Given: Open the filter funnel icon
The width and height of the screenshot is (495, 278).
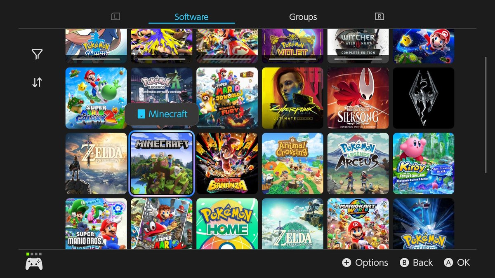Looking at the screenshot, I should click(37, 54).
